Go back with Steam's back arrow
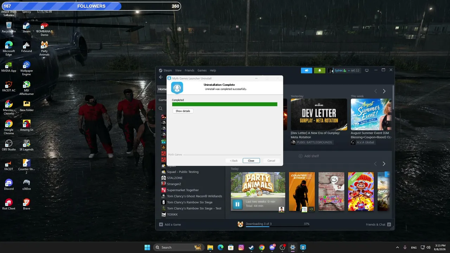This screenshot has height=253, width=450. tap(161, 77)
